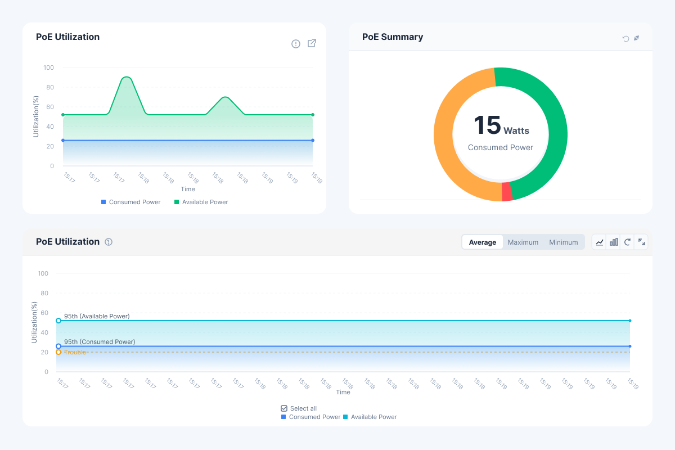Viewport: 675px width, 450px height.
Task: Click the PoE Summary title
Action: click(x=393, y=37)
